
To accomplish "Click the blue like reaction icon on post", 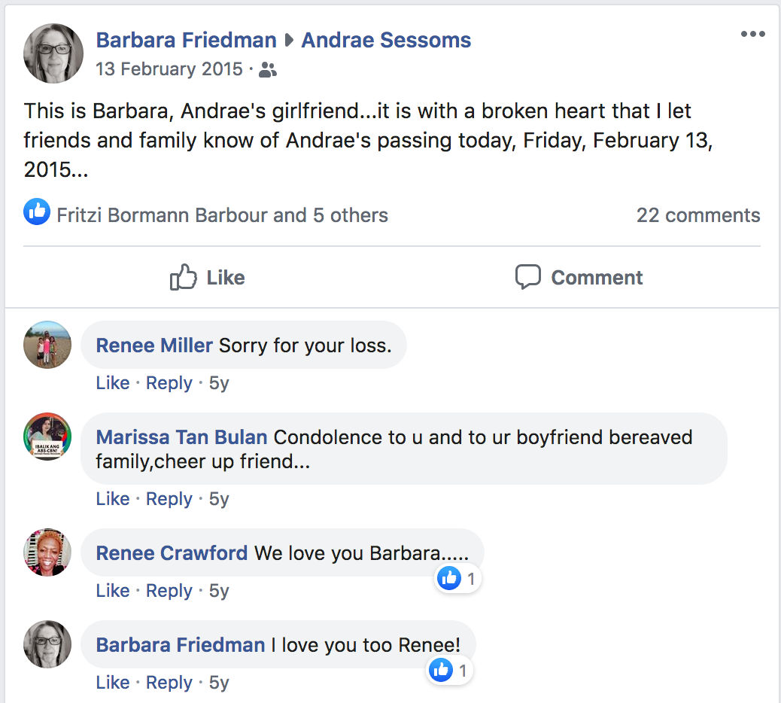I will (x=37, y=212).
